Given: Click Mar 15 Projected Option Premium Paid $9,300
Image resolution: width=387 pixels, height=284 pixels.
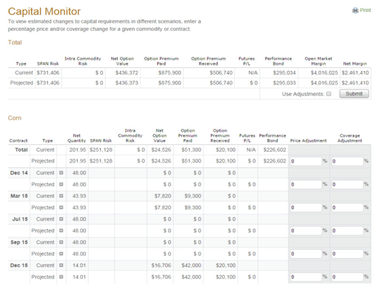Looking at the screenshot, I should [193, 207].
